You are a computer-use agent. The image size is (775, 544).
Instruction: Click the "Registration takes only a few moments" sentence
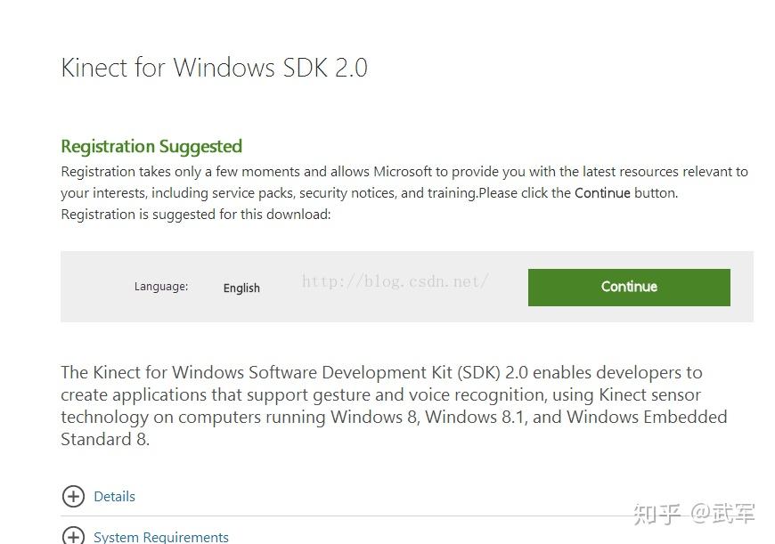[404, 182]
